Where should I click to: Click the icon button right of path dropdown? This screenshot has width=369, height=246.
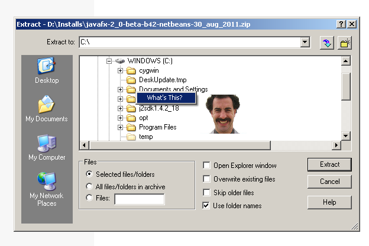(326, 43)
